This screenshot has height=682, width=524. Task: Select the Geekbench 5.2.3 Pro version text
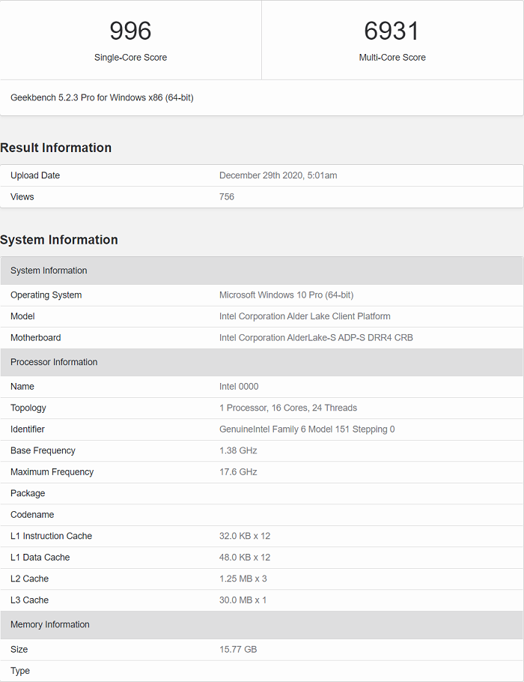[102, 97]
